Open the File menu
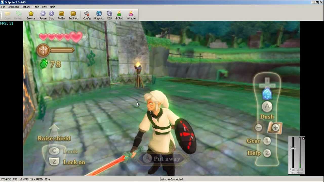Image resolution: width=324 pixels, height=182 pixels. [3, 7]
